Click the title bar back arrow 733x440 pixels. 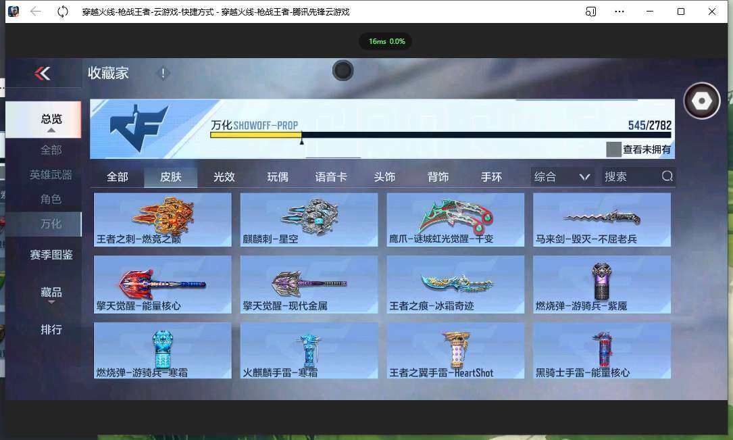pyautogui.click(x=36, y=11)
